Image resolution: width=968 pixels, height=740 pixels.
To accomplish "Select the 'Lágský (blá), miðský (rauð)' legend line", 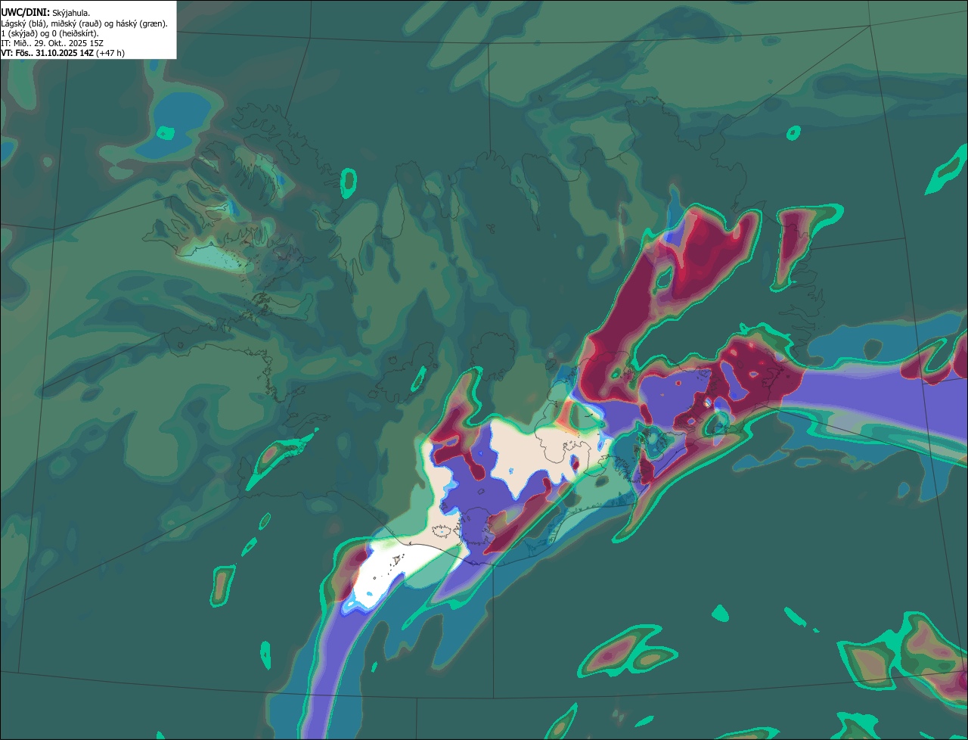I will tap(85, 23).
